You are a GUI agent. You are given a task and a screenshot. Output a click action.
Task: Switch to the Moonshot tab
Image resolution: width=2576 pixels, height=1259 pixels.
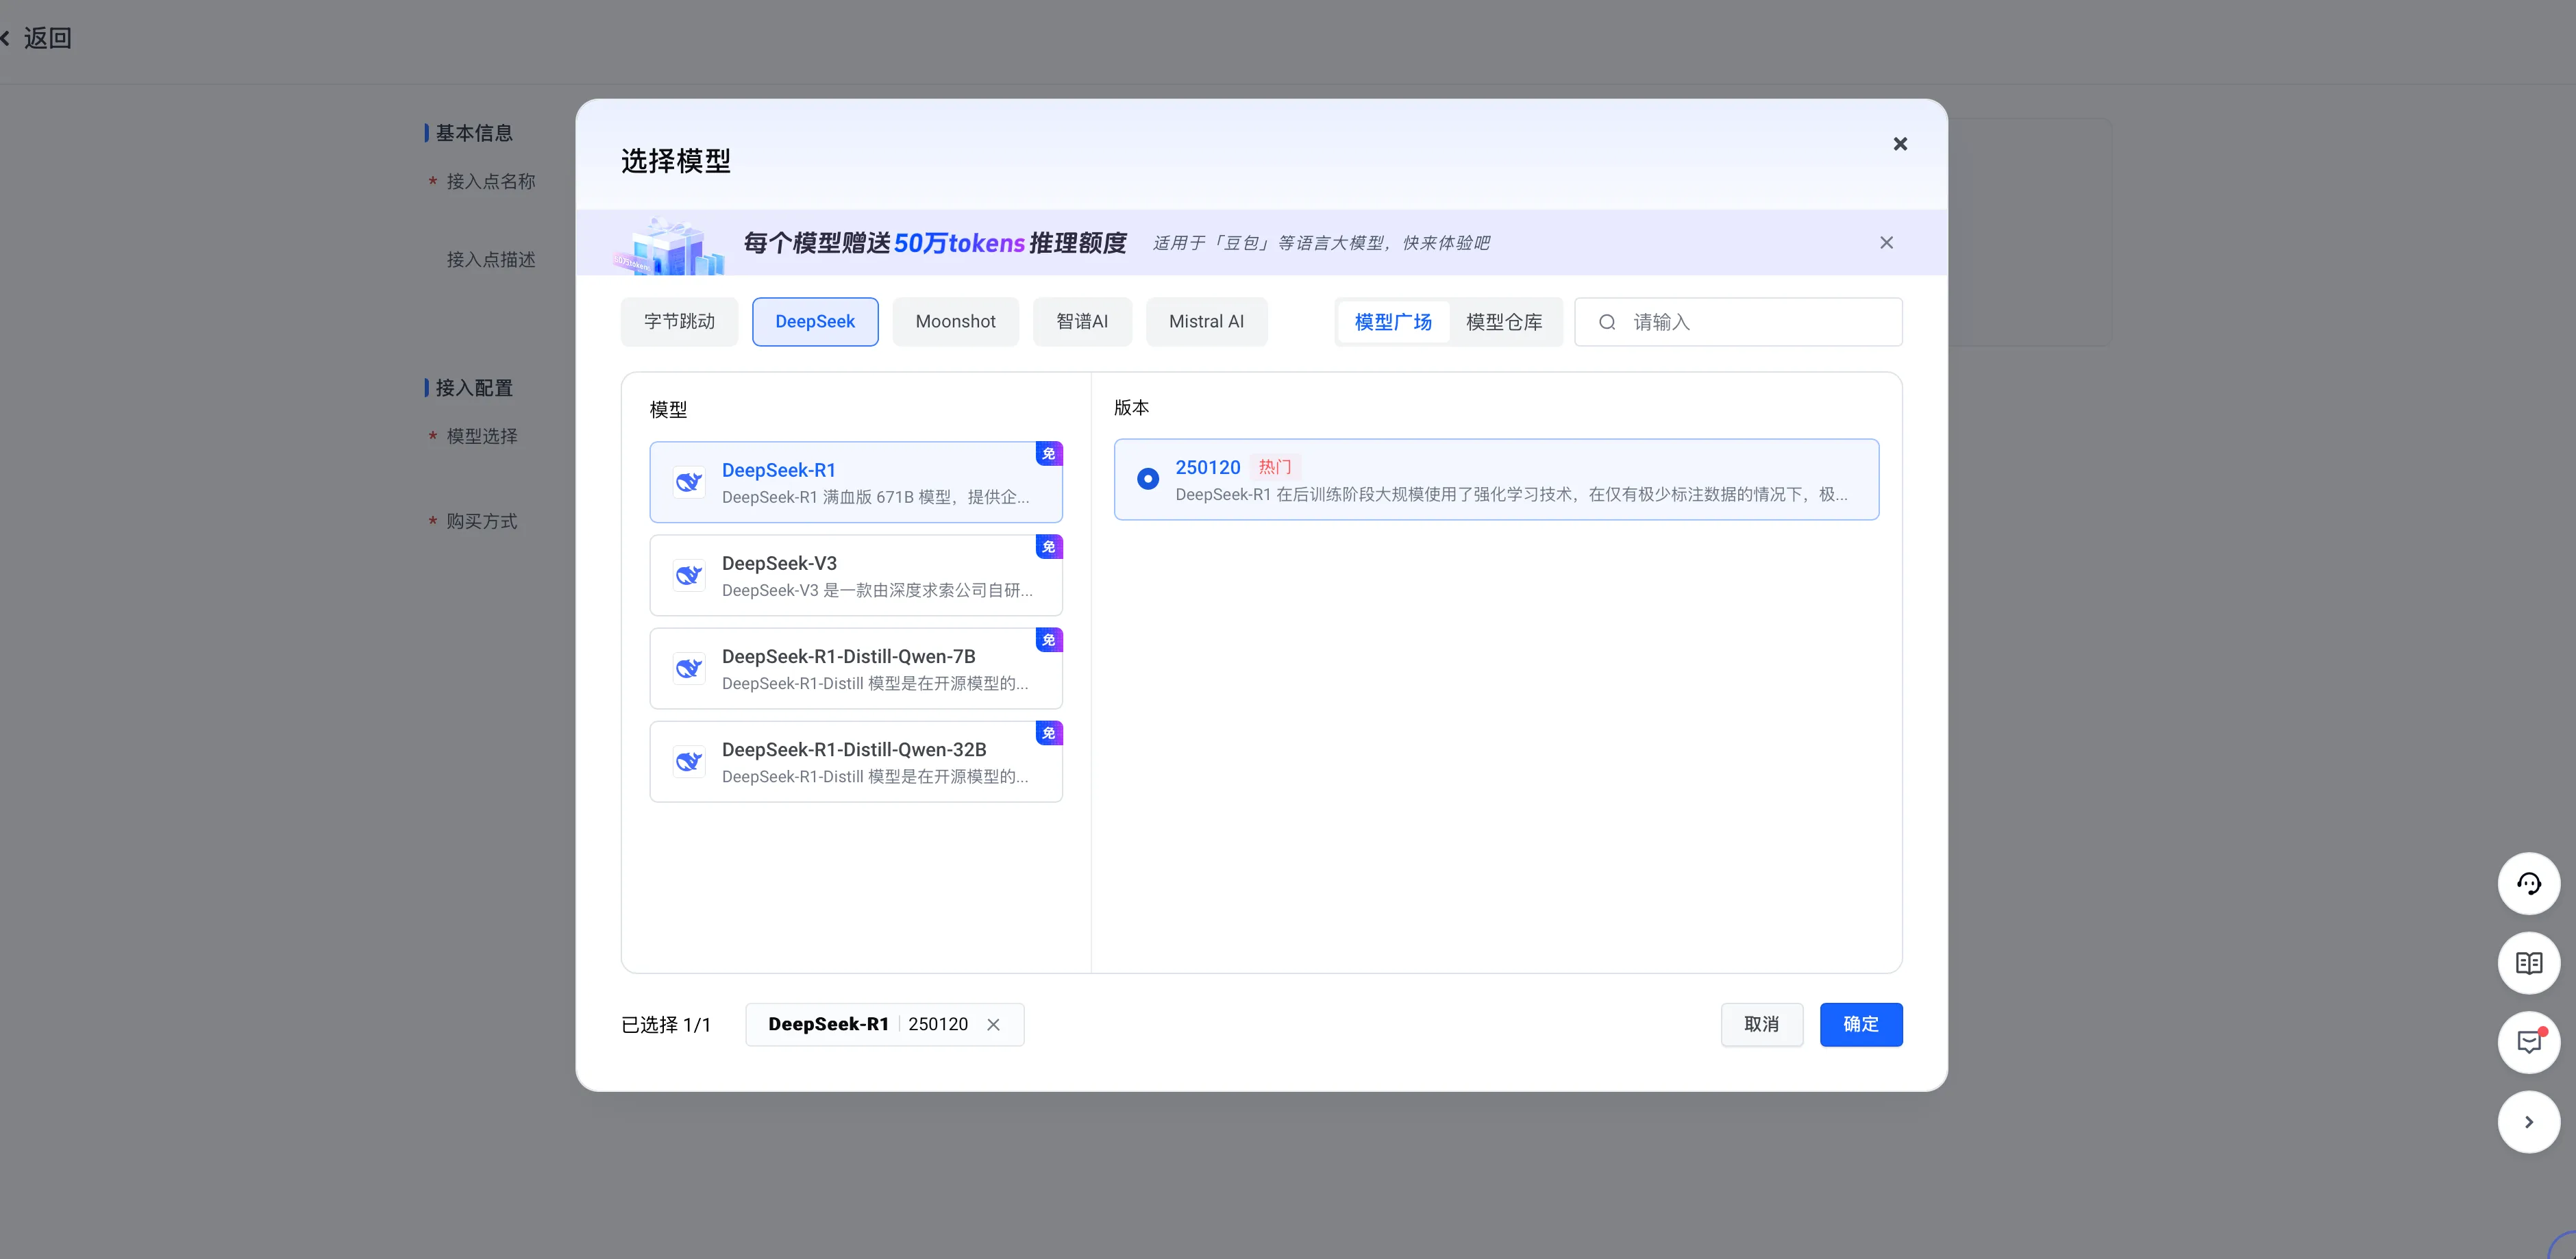[x=955, y=321]
